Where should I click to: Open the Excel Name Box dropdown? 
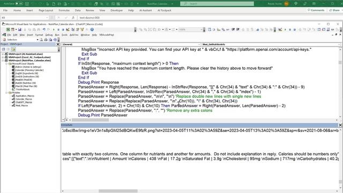(47, 18)
